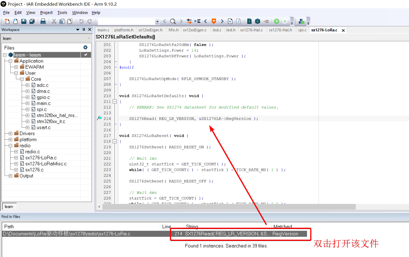Open the Project menu

(46, 13)
